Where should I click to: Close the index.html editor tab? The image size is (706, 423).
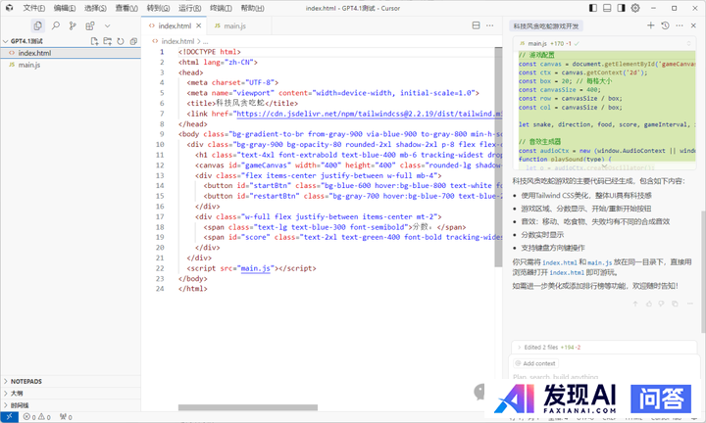click(x=198, y=26)
